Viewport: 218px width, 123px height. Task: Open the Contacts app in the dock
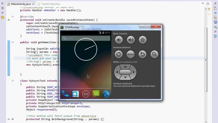(76, 94)
